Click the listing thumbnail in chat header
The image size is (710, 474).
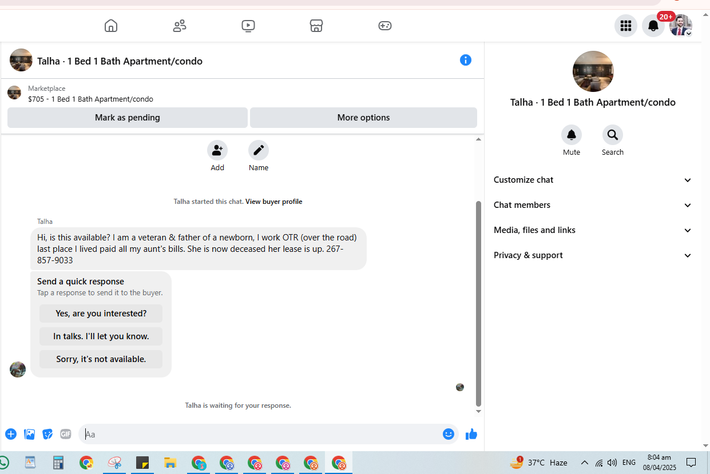coord(21,60)
